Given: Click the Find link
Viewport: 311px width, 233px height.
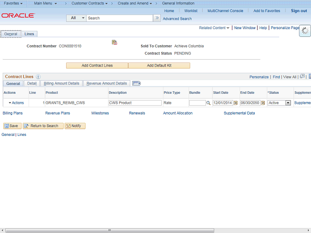Looking at the screenshot, I should (276, 77).
